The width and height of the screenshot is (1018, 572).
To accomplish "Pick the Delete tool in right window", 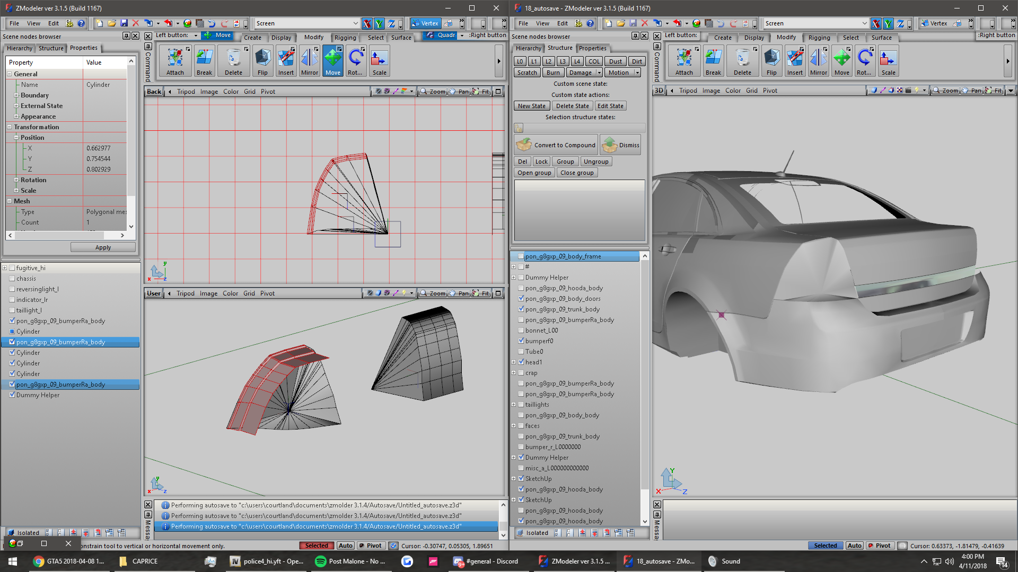I will coord(742,61).
